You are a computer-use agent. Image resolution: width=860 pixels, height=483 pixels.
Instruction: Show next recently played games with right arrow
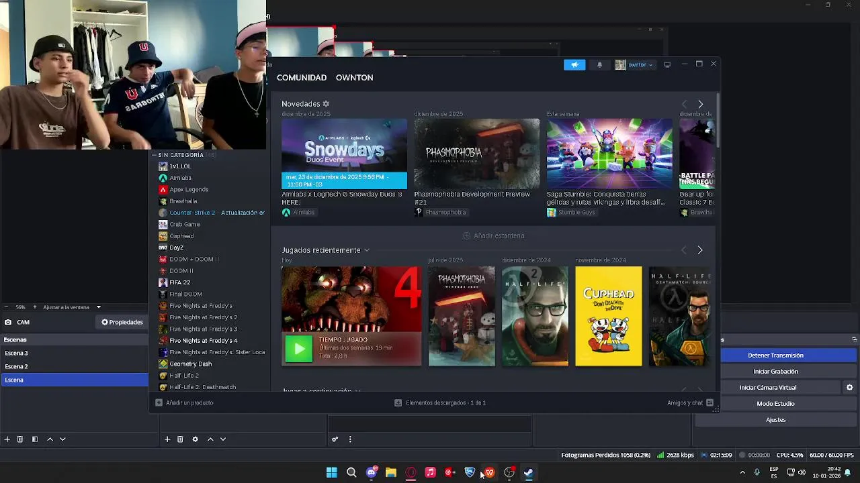click(x=699, y=250)
